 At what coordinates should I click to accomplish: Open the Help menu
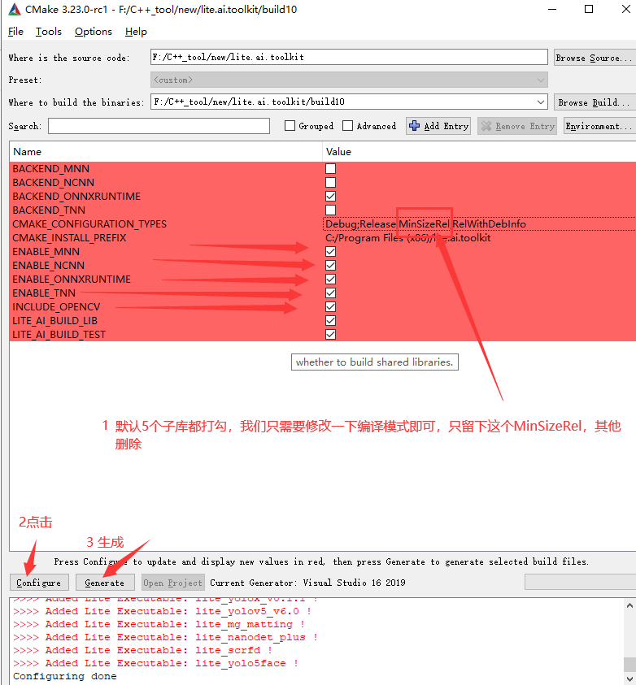click(x=136, y=32)
